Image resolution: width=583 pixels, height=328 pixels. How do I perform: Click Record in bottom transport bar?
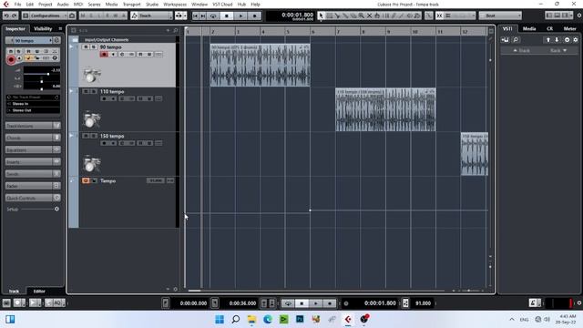pyautogui.click(x=330, y=303)
